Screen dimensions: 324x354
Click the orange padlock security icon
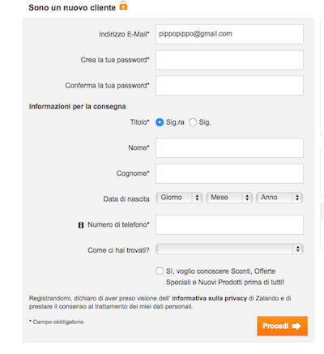point(123,6)
